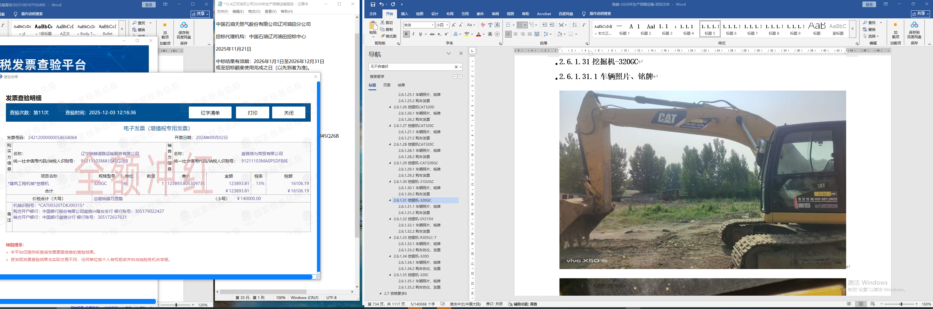Click the Strikethrough (abc) icon

[432, 34]
